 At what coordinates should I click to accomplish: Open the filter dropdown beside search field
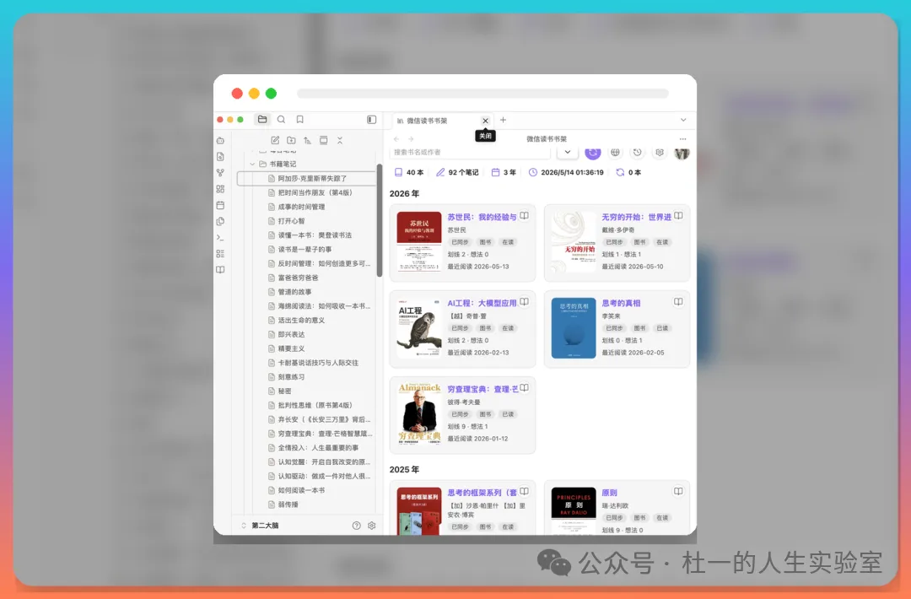click(x=568, y=152)
